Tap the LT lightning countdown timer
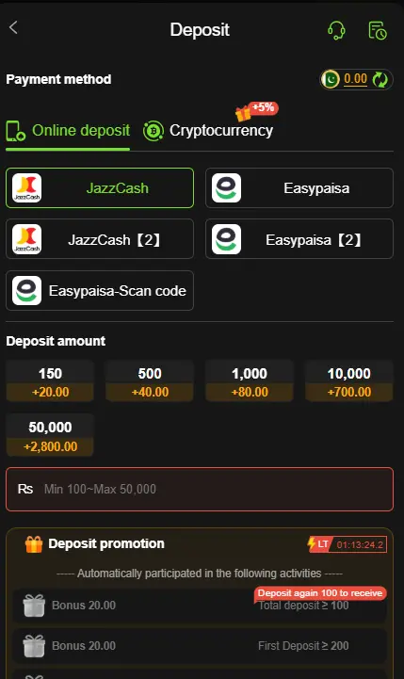The height and width of the screenshot is (679, 404). click(347, 544)
